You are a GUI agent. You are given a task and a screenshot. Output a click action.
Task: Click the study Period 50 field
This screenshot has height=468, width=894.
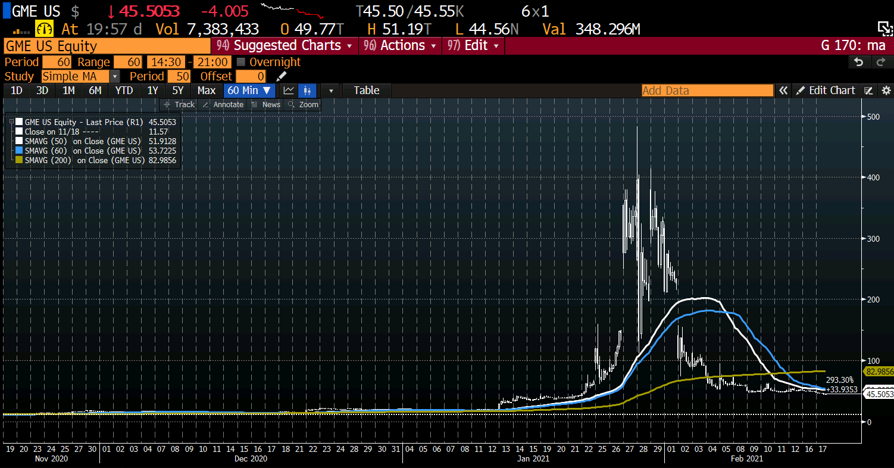[x=179, y=76]
